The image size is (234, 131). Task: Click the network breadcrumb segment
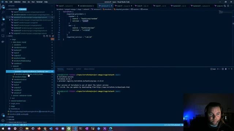click(x=86, y=9)
